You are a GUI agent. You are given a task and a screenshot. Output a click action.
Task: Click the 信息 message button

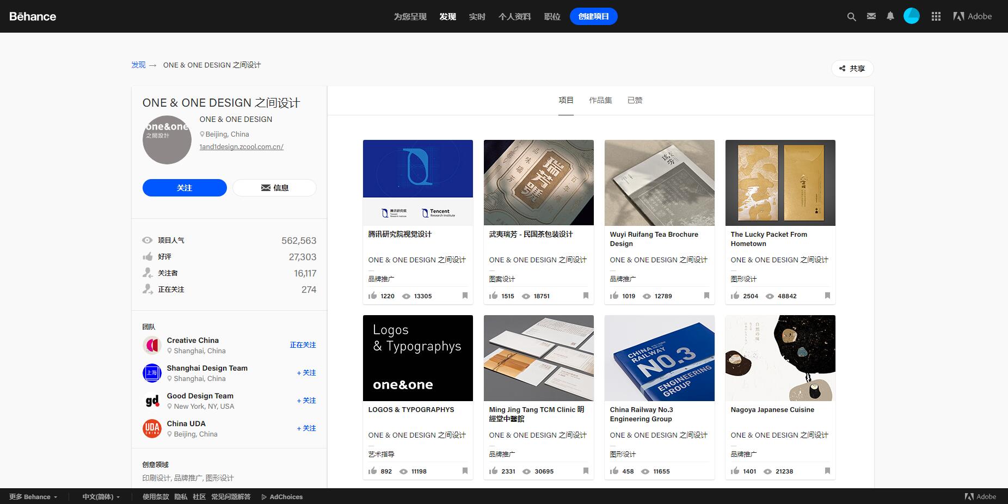[x=274, y=188]
